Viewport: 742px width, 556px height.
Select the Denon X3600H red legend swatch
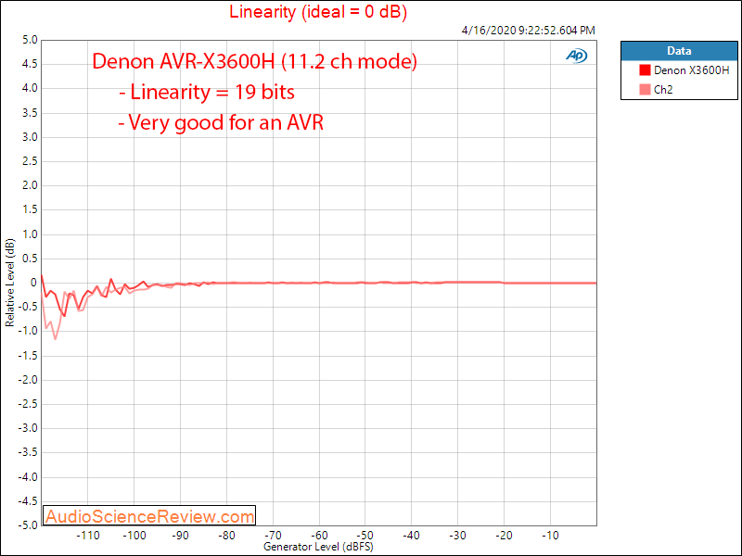[645, 70]
